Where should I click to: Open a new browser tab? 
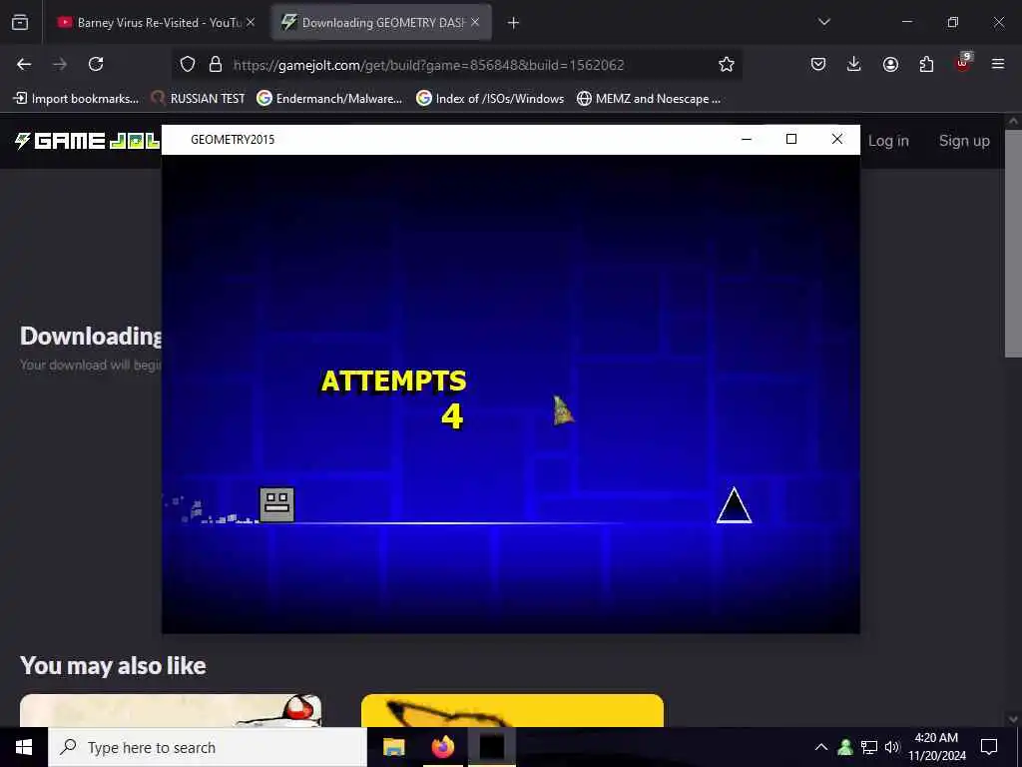tap(514, 23)
